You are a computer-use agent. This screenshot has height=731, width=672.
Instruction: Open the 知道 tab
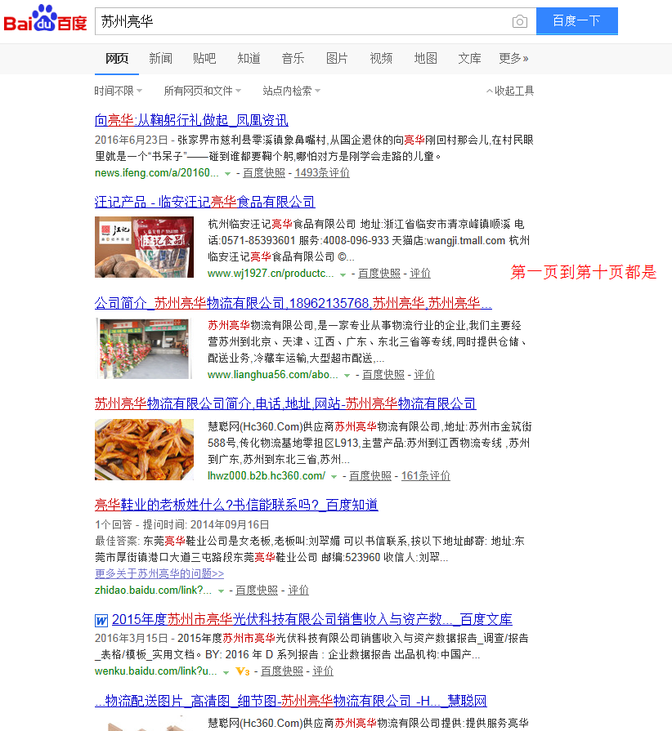point(249,58)
